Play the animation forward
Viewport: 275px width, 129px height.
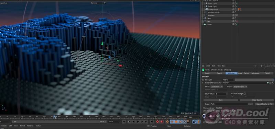138,121
